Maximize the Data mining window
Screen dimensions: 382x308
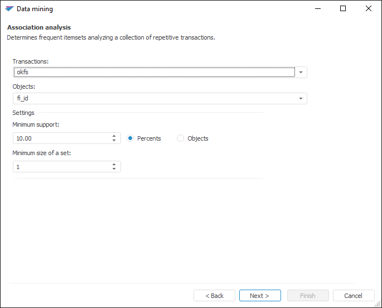pyautogui.click(x=343, y=9)
